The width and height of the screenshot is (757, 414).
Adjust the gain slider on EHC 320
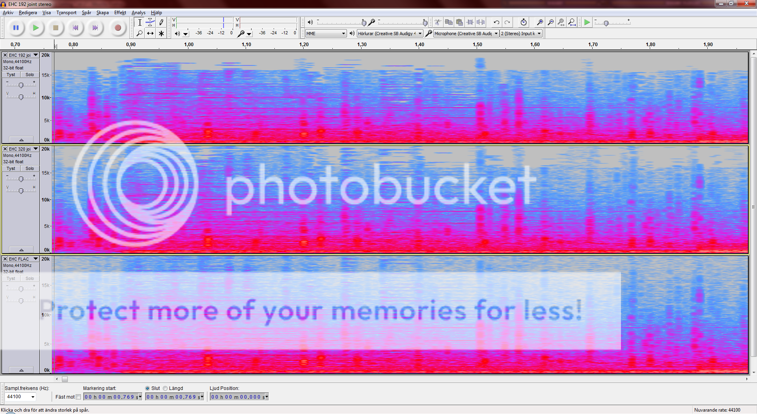tap(20, 179)
